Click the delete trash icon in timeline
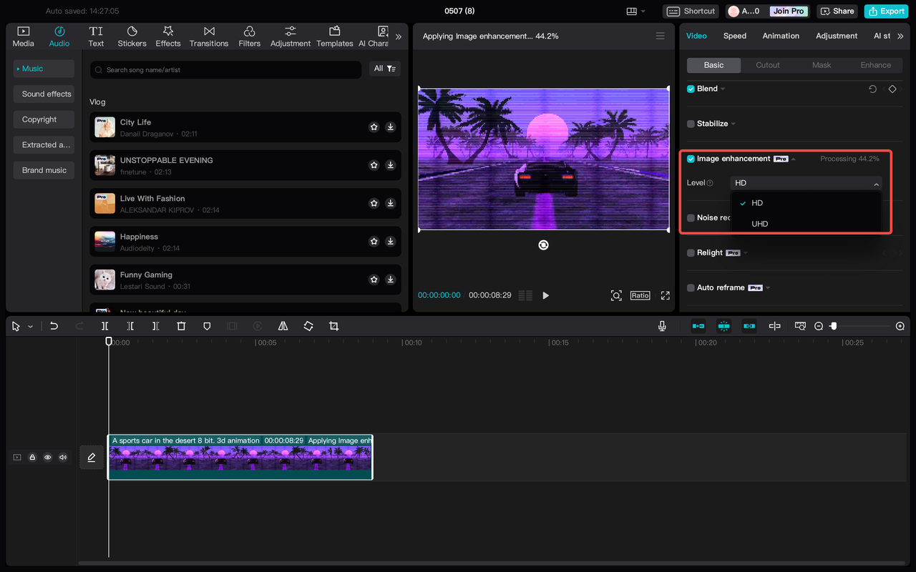This screenshot has height=572, width=916. (181, 326)
